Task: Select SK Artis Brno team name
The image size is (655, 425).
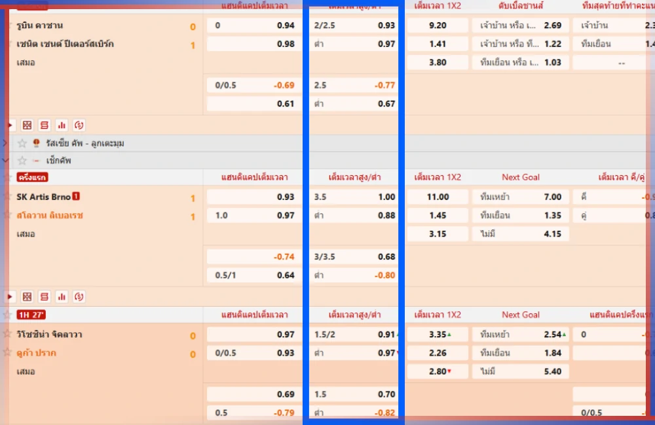Action: [x=43, y=197]
